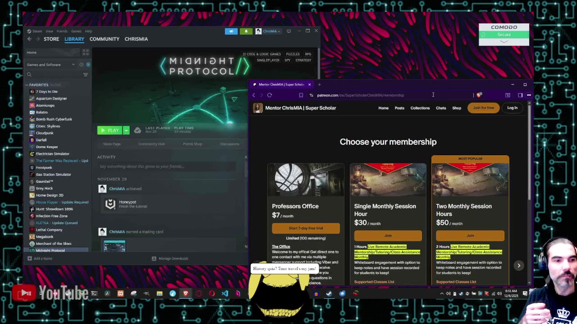Open Patreon Chats page
Image resolution: width=577 pixels, height=324 pixels.
pos(441,108)
